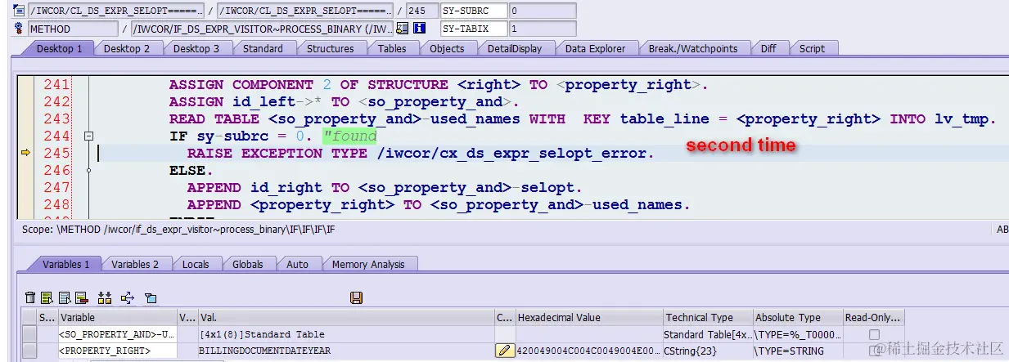Click the Variable column header
The image size is (1009, 362).
116,317
